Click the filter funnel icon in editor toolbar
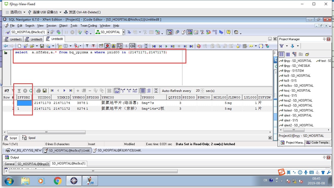Screen dimensions: 334x188 tap(87, 46)
